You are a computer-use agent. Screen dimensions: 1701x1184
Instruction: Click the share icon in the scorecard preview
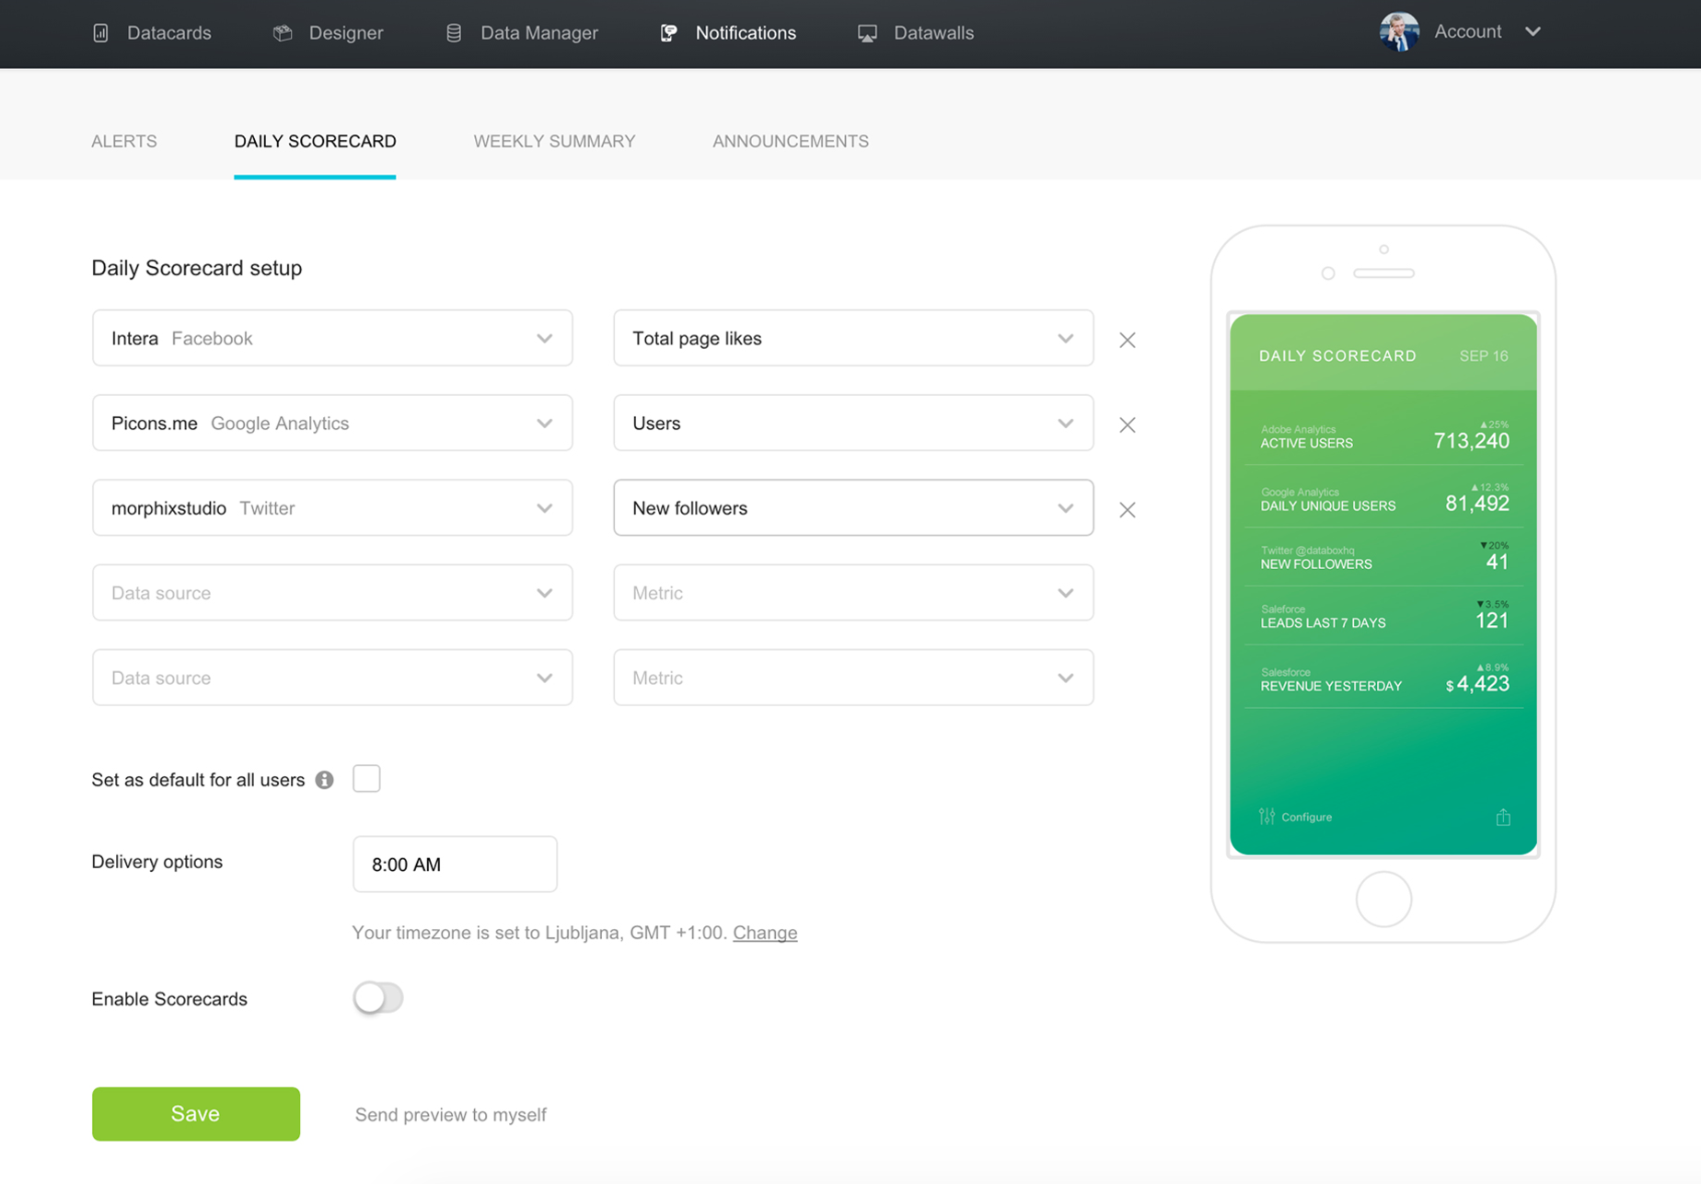(x=1503, y=816)
